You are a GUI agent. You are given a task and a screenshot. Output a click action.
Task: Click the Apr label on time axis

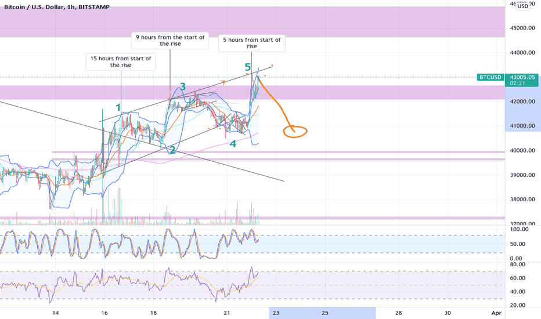(x=496, y=313)
